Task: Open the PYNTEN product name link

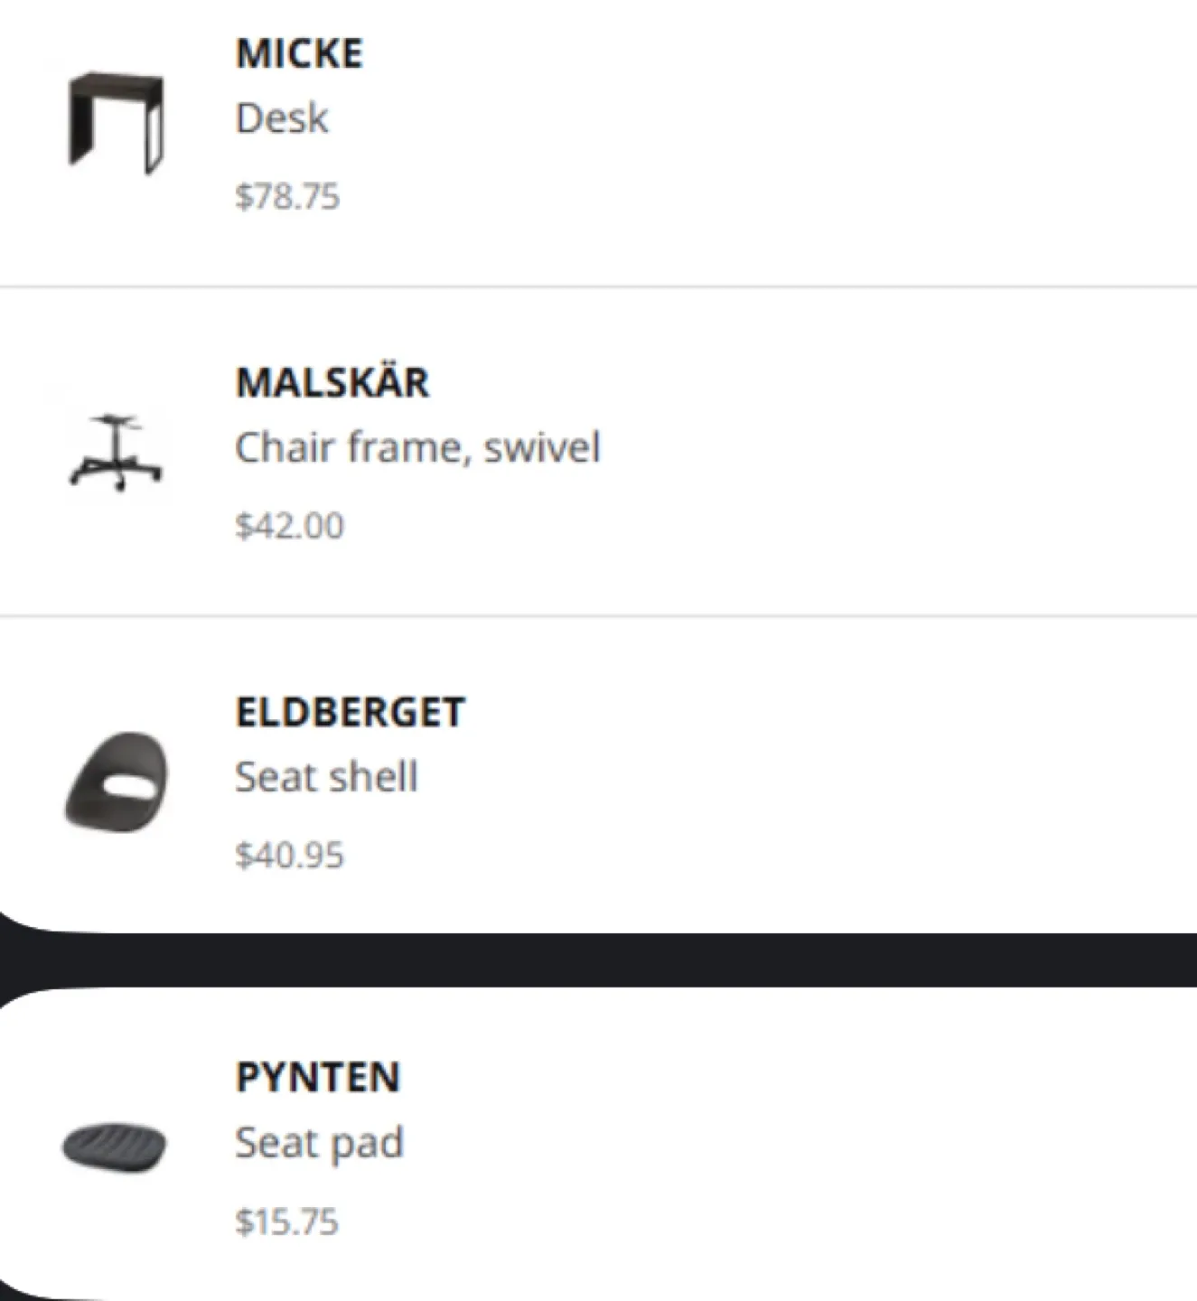Action: (318, 1078)
